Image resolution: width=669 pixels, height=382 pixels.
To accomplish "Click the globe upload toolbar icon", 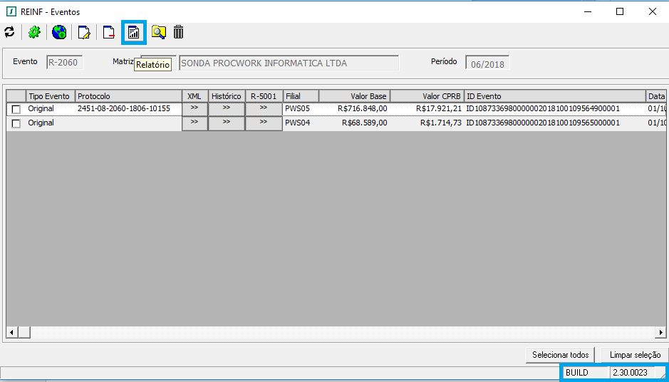I will point(59,32).
